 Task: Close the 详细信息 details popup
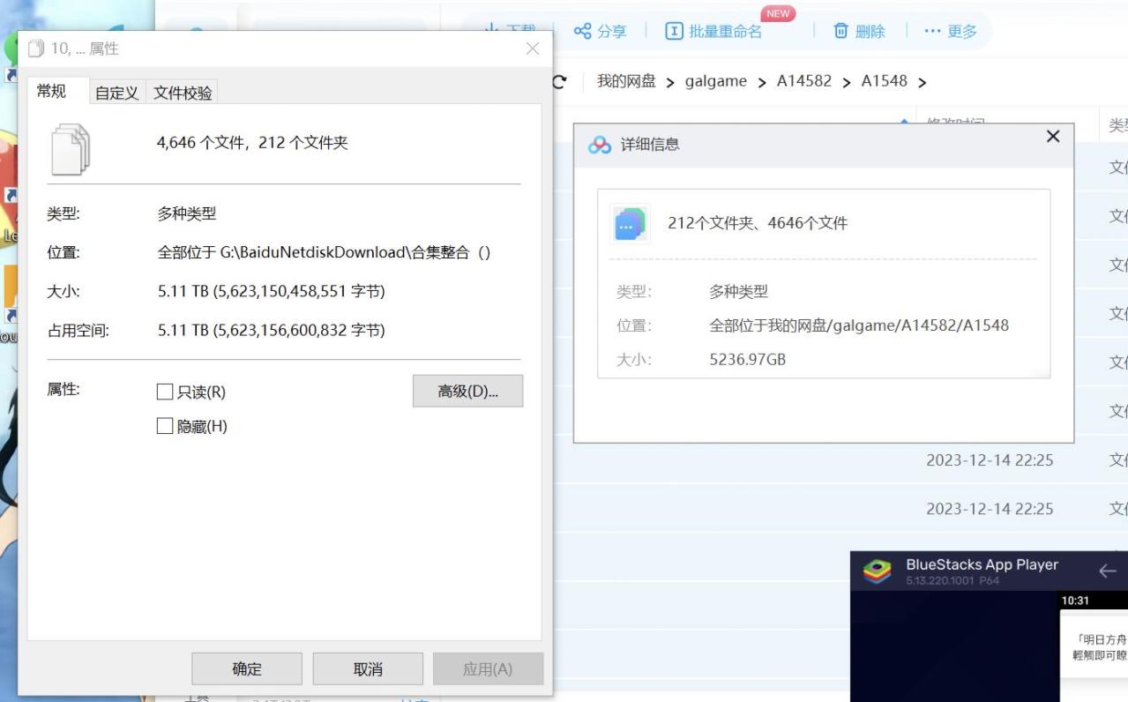(1052, 136)
